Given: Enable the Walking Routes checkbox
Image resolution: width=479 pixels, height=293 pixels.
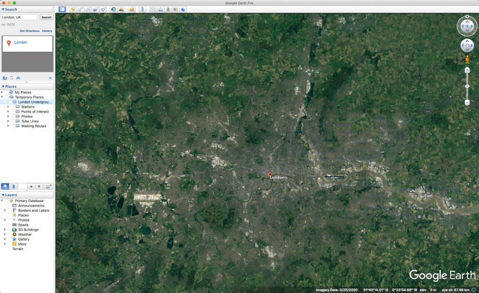Looking at the screenshot, I should 14,126.
